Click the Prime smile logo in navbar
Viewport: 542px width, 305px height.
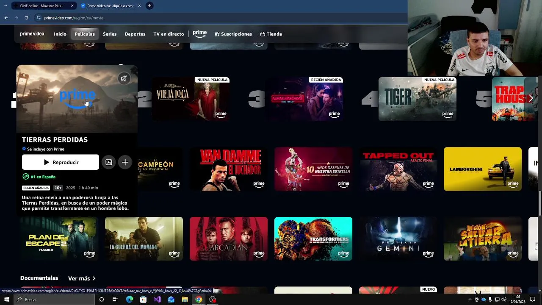(200, 34)
